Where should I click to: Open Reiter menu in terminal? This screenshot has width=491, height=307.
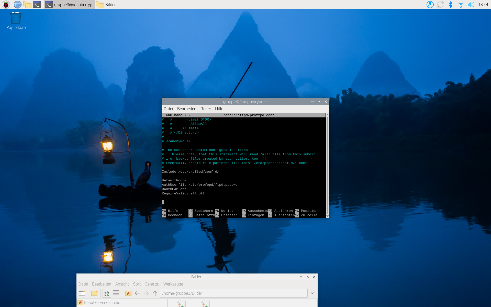(x=206, y=109)
